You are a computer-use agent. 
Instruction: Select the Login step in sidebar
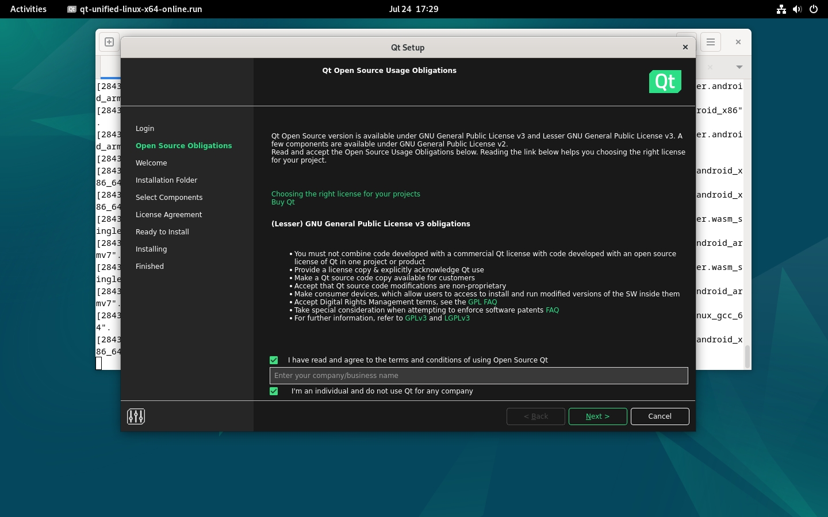click(145, 129)
